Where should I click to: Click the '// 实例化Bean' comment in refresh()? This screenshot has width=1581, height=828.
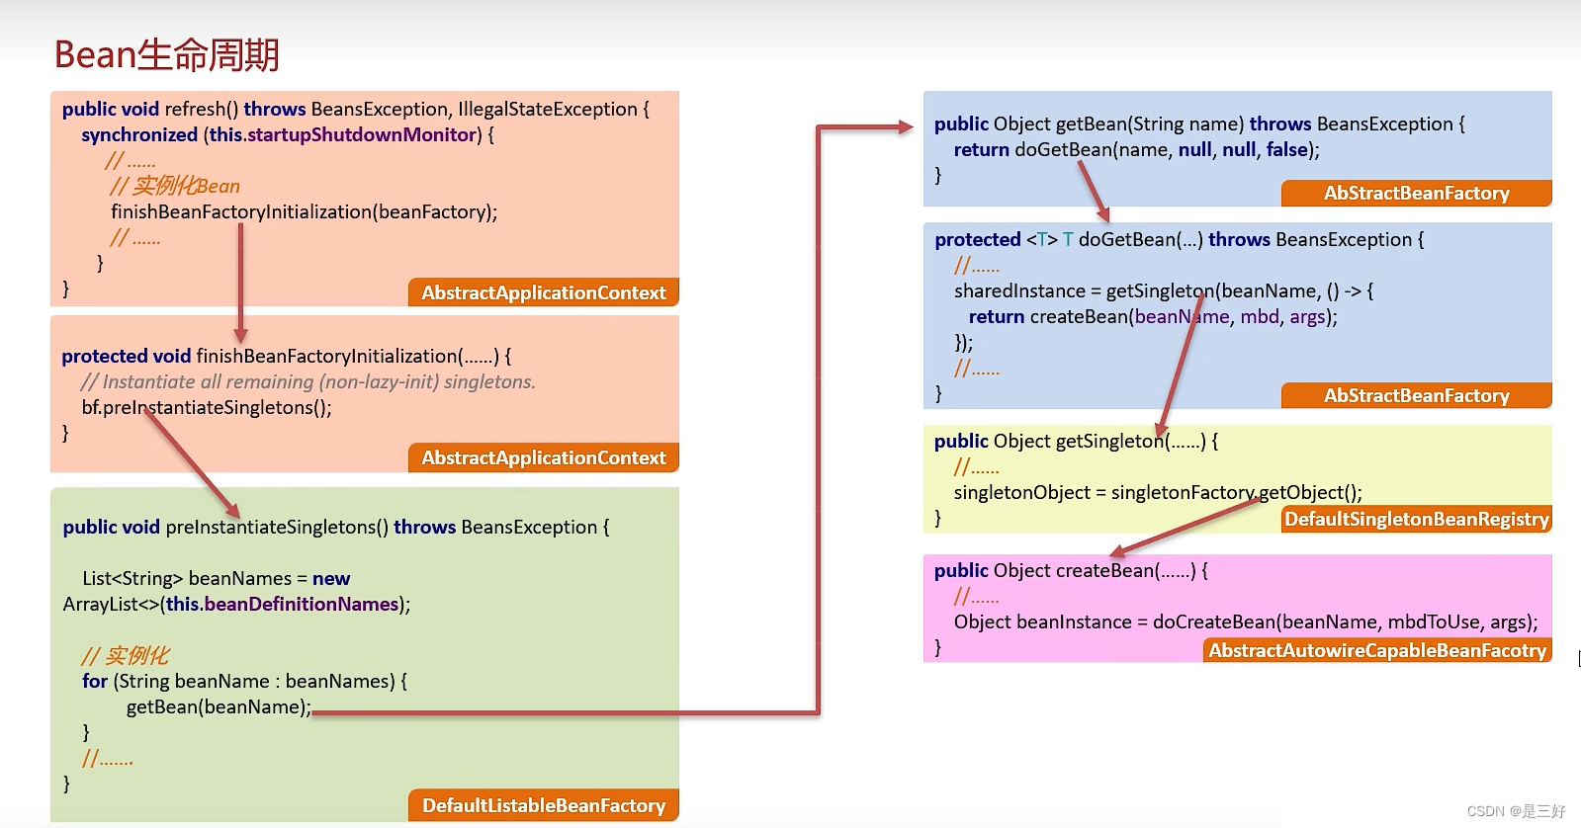(x=175, y=186)
